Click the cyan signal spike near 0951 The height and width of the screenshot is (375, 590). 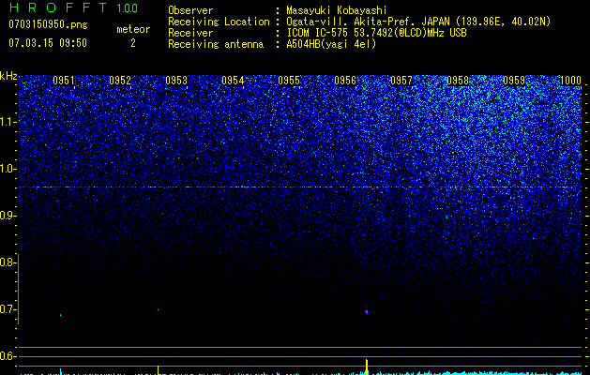[61, 371]
